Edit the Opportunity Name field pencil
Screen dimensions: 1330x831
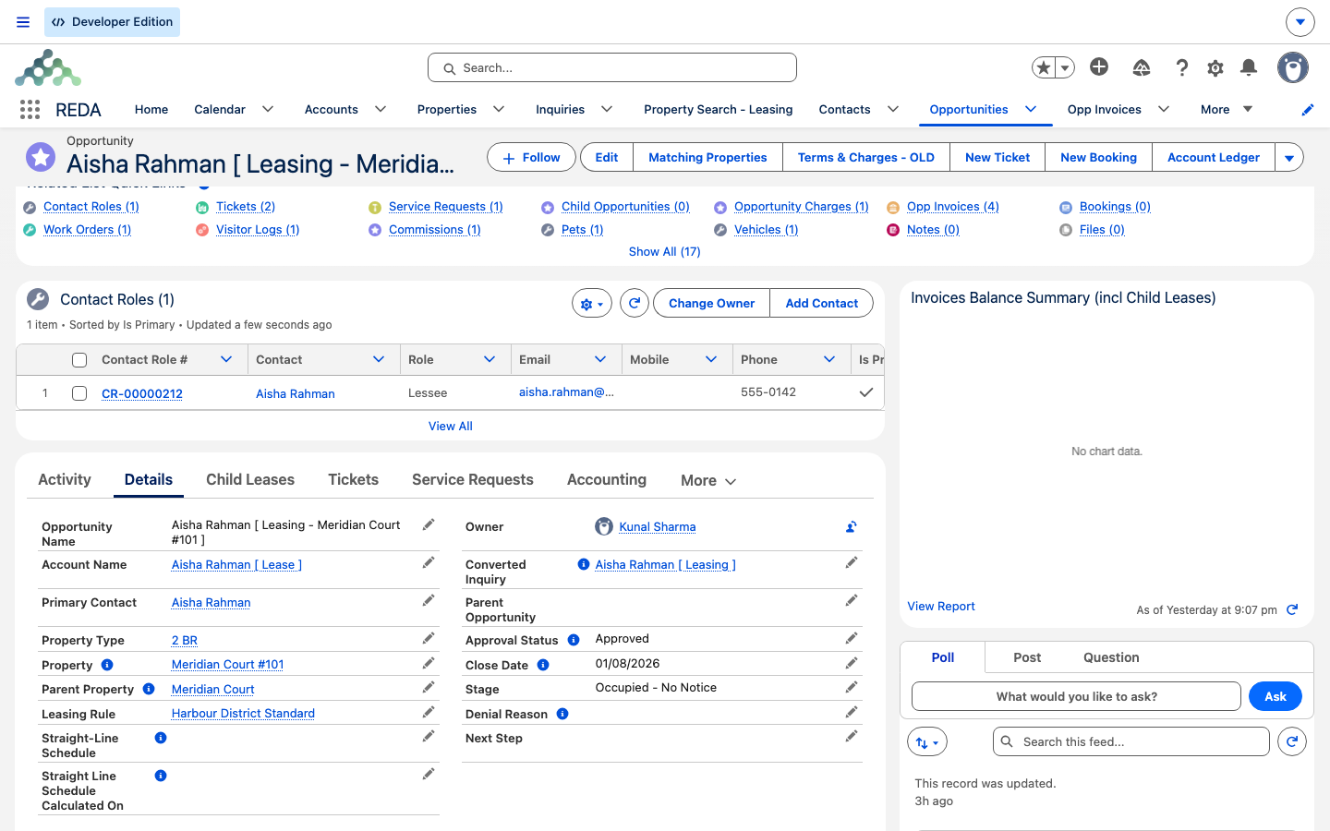click(x=429, y=524)
